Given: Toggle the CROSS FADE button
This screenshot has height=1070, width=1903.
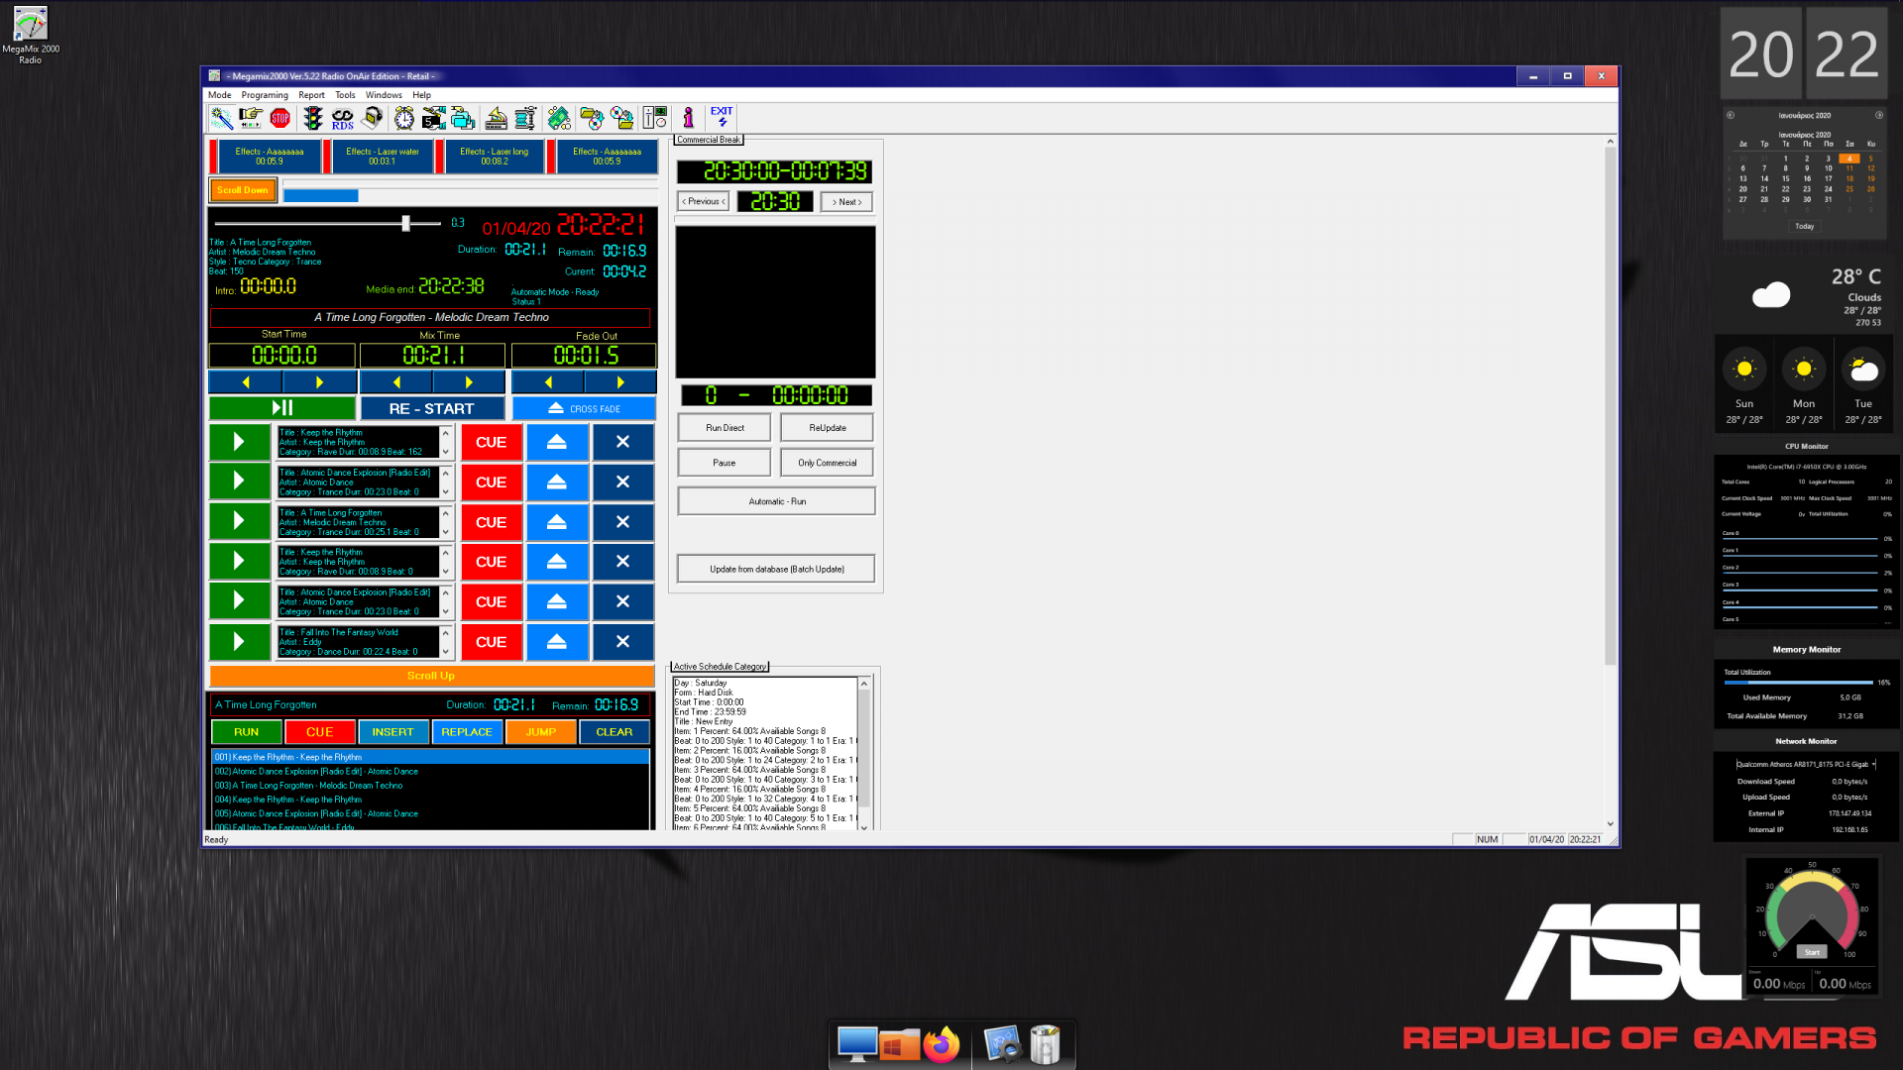Looking at the screenshot, I should pos(584,408).
